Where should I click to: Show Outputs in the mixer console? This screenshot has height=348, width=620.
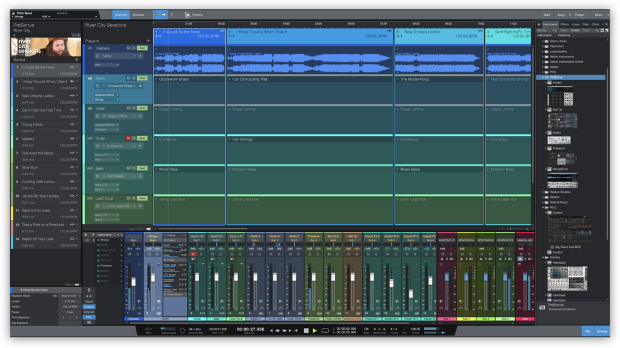(89, 307)
